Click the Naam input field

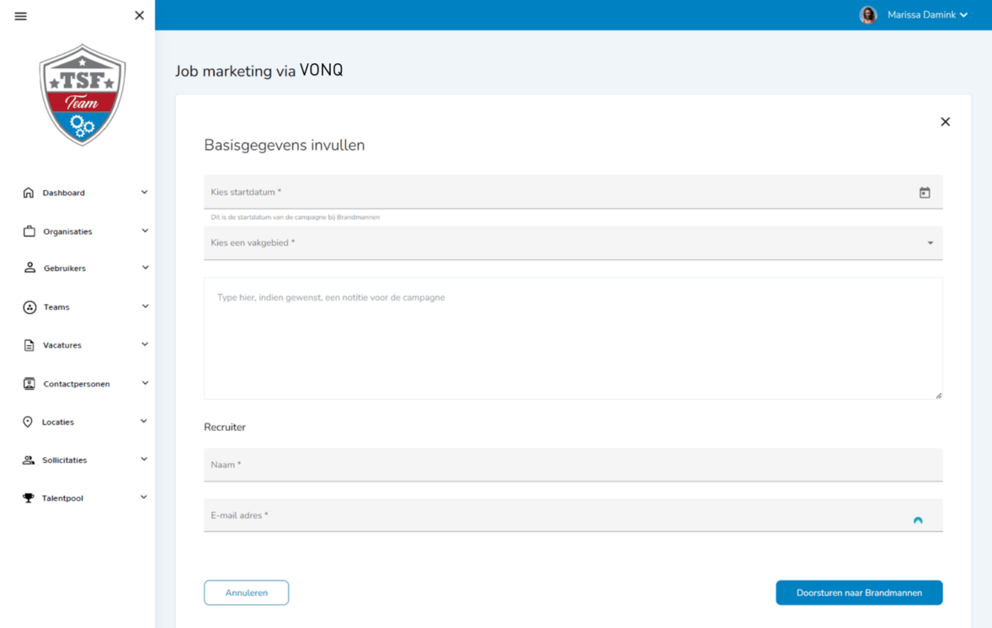[573, 465]
